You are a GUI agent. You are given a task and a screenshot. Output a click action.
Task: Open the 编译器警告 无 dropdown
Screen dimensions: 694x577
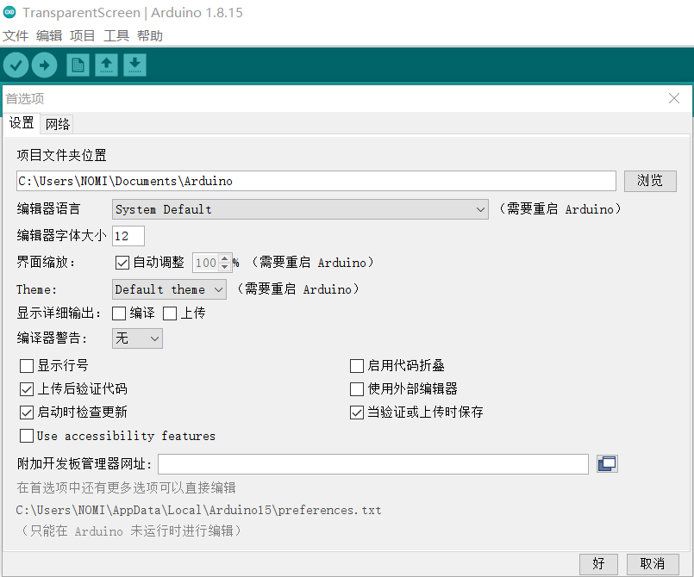(x=137, y=338)
